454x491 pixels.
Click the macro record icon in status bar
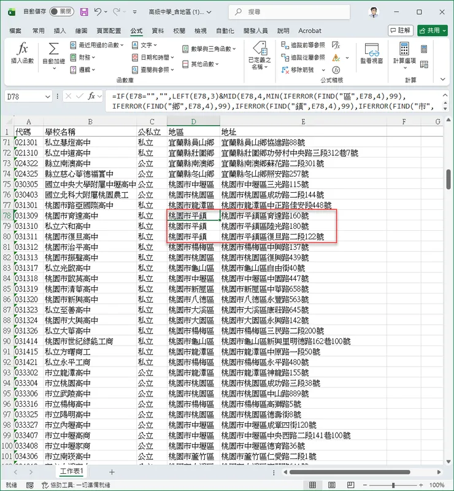click(29, 485)
